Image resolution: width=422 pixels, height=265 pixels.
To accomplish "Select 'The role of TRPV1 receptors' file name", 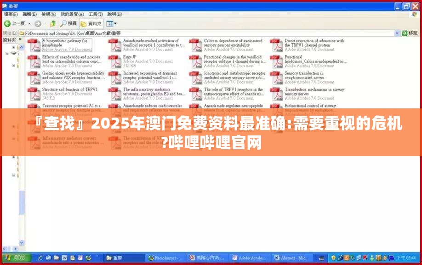I will pyautogui.click(x=234, y=92).
